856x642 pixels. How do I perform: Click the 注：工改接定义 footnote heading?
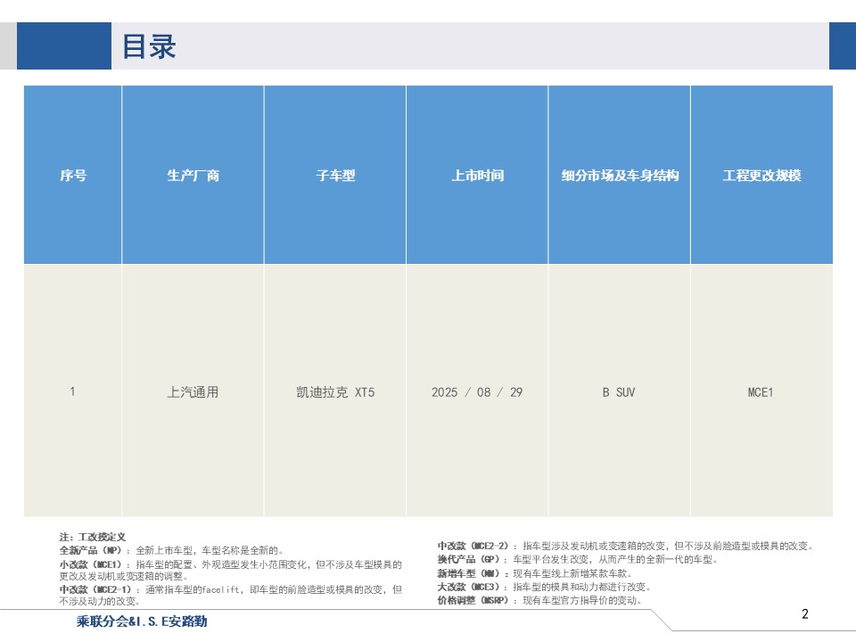pyautogui.click(x=93, y=537)
